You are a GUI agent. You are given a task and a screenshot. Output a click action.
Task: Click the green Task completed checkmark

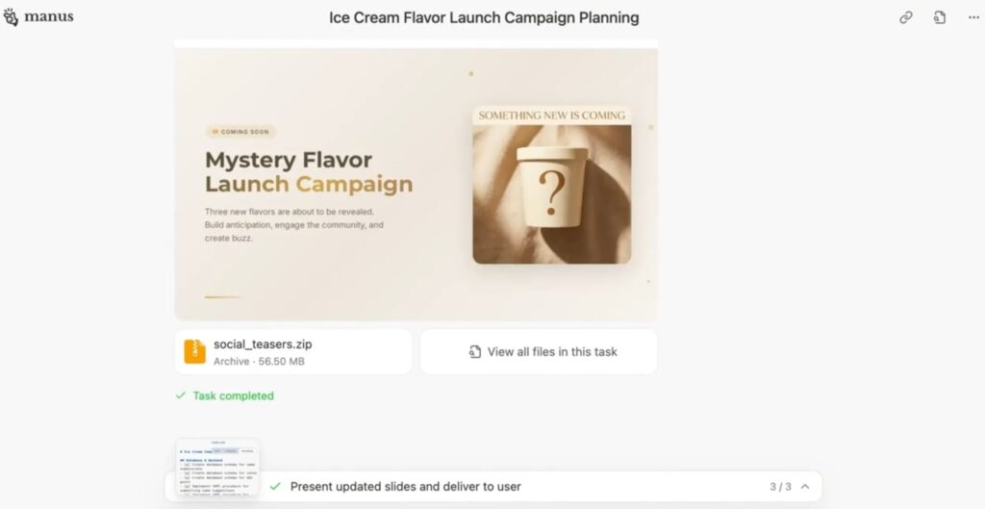tap(180, 395)
